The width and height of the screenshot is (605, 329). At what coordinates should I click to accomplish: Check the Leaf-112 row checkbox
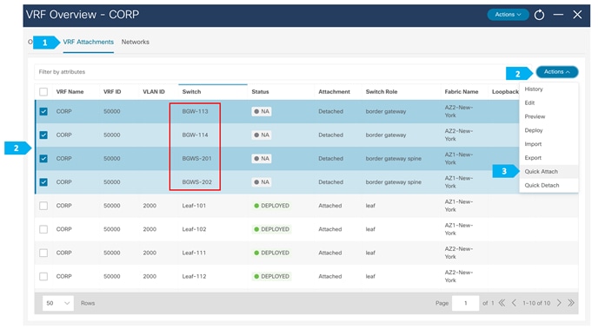(x=43, y=276)
